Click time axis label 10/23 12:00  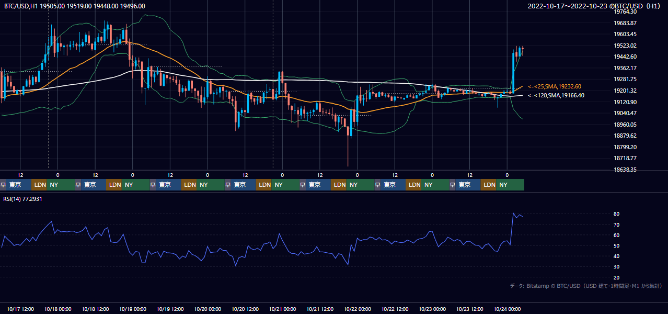tap(470, 309)
